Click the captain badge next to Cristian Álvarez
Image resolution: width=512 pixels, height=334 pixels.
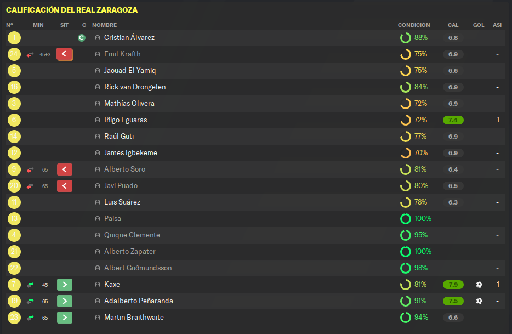pyautogui.click(x=82, y=38)
